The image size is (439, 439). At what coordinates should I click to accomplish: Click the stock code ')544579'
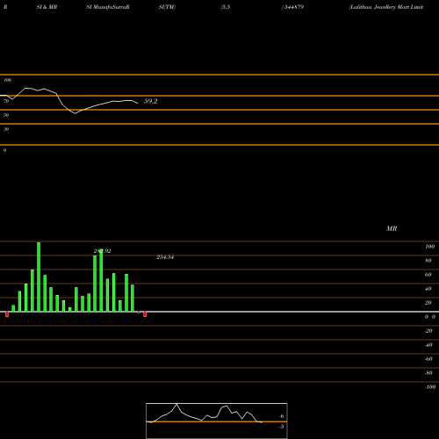(292, 7)
